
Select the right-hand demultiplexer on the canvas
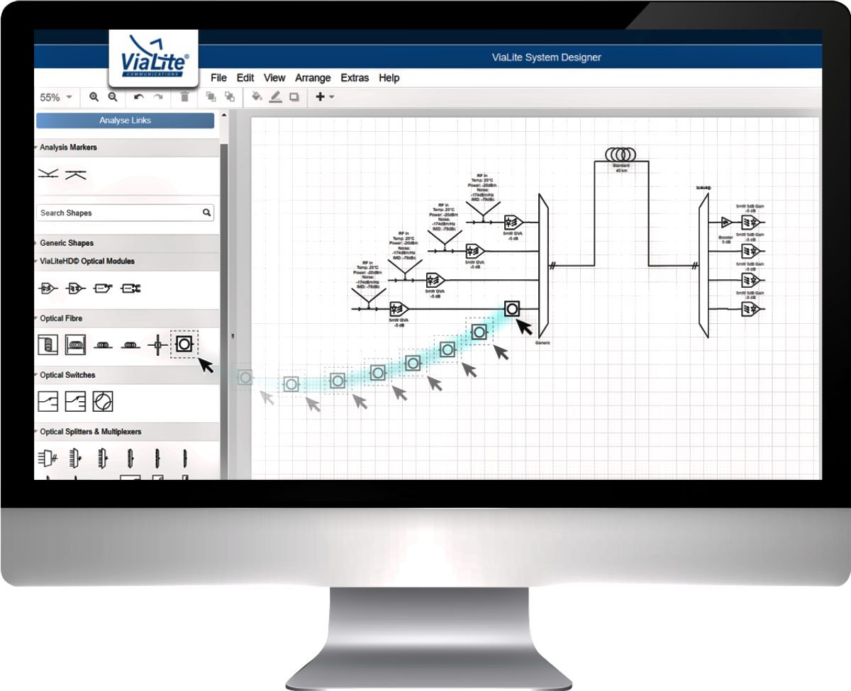pyautogui.click(x=703, y=266)
